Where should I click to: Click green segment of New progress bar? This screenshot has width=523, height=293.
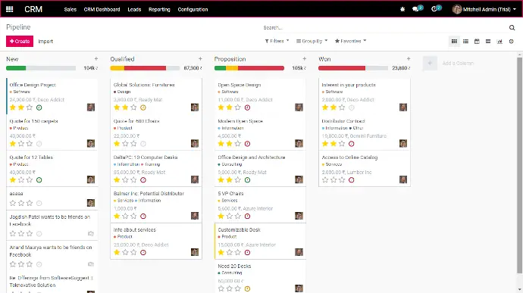click(16, 68)
